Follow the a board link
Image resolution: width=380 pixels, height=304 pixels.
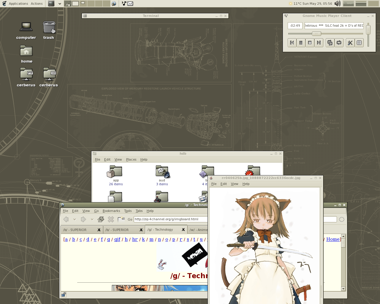(66, 239)
